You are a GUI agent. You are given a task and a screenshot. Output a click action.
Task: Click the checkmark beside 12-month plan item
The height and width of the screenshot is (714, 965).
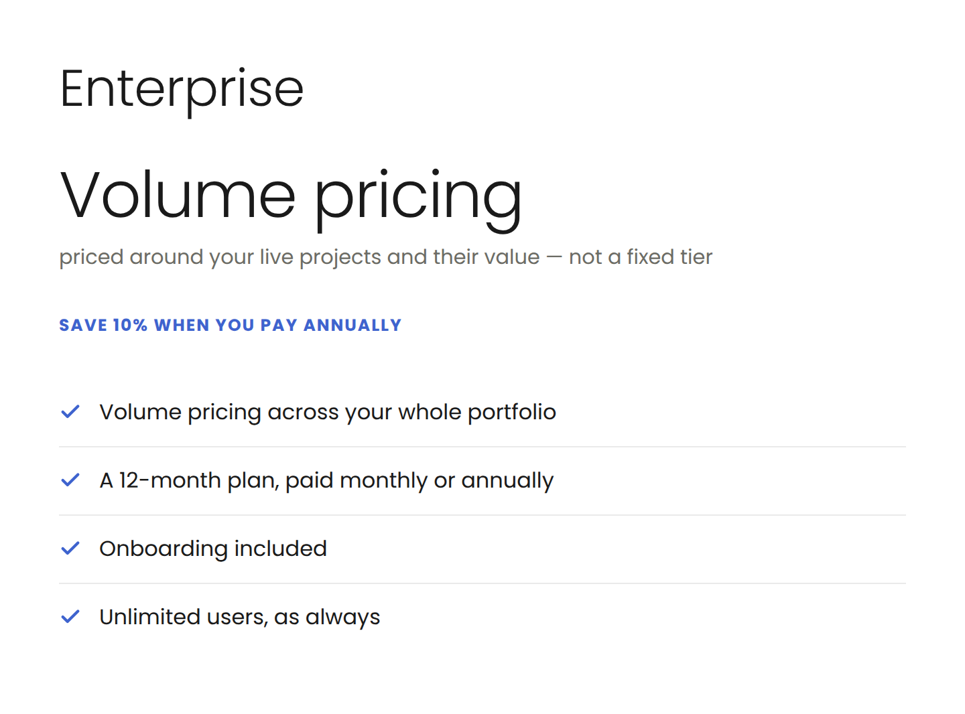tap(70, 480)
